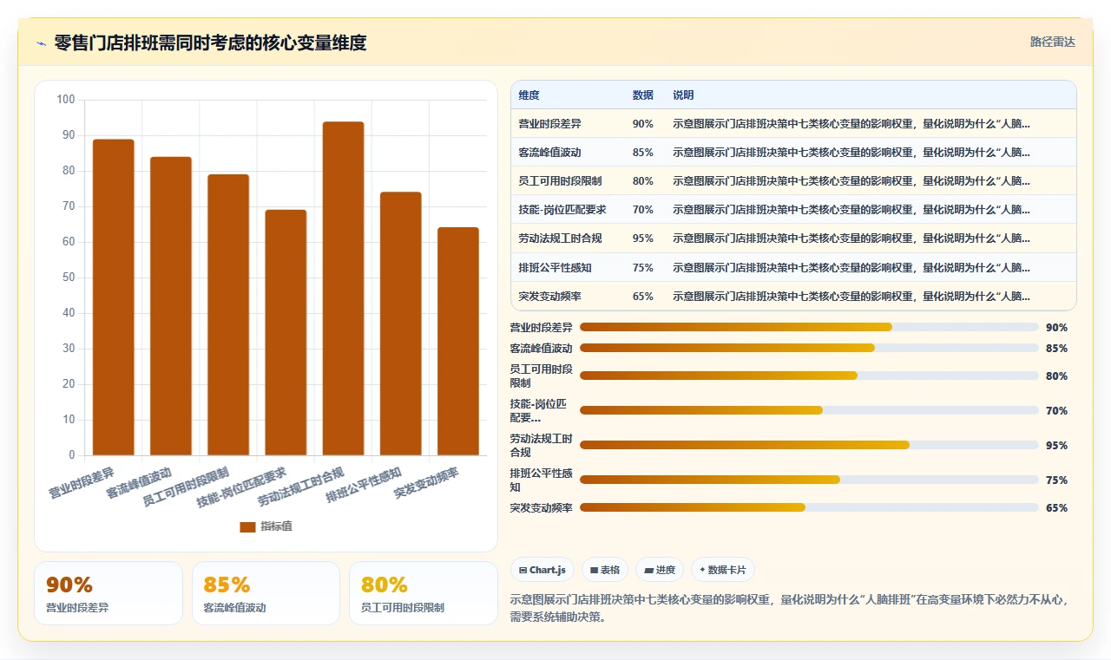The height and width of the screenshot is (660, 1111).
Task: Click the 突发变动频率 chart bar
Action: pos(458,341)
